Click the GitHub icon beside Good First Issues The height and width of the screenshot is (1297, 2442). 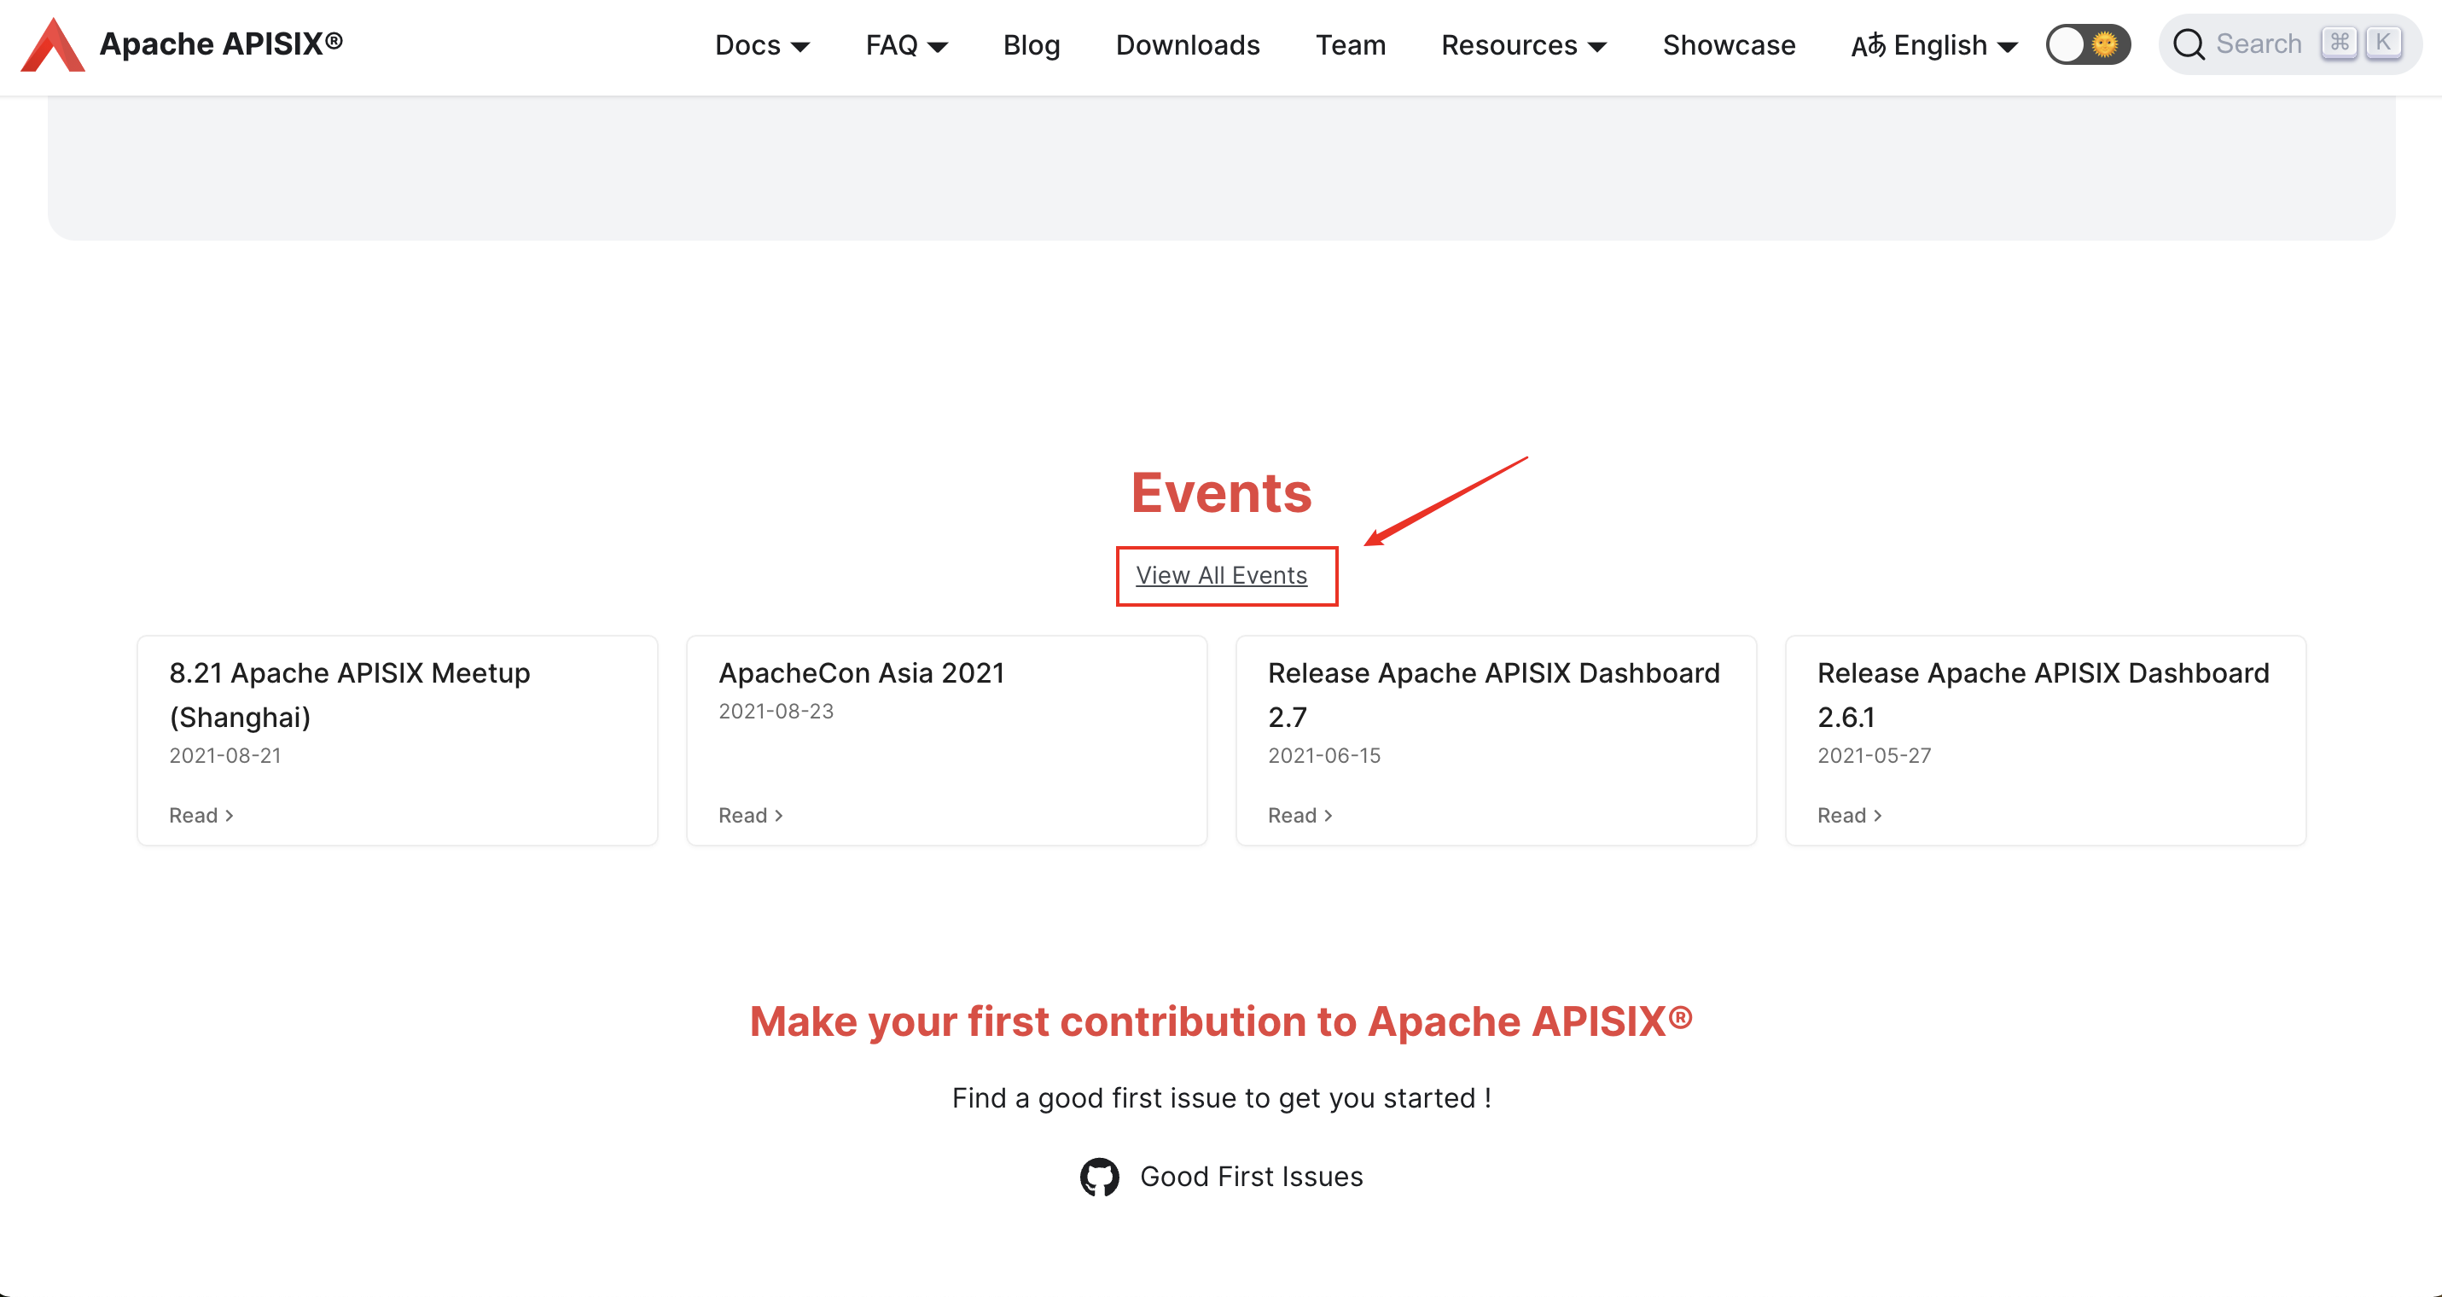click(1099, 1177)
